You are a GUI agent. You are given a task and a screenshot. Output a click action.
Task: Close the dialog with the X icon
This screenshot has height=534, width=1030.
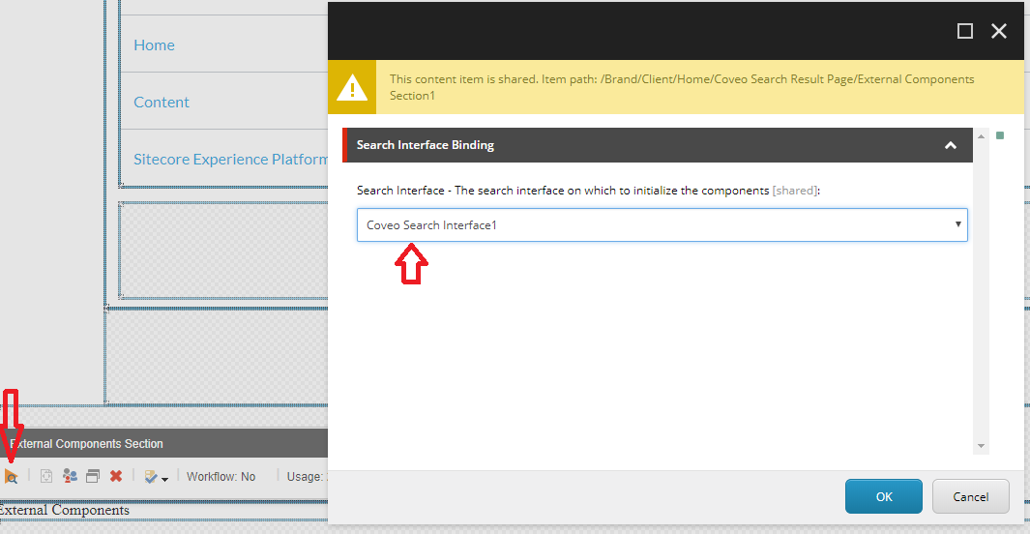pos(999,31)
